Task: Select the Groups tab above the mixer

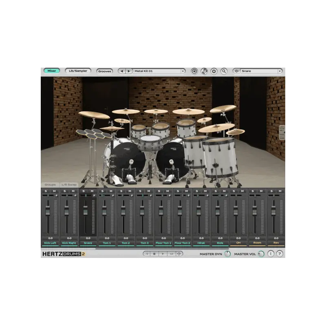Action: [50, 185]
